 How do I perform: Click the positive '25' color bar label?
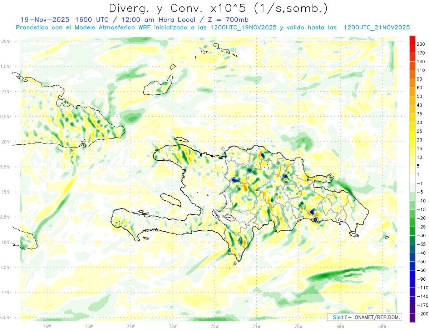point(420,131)
